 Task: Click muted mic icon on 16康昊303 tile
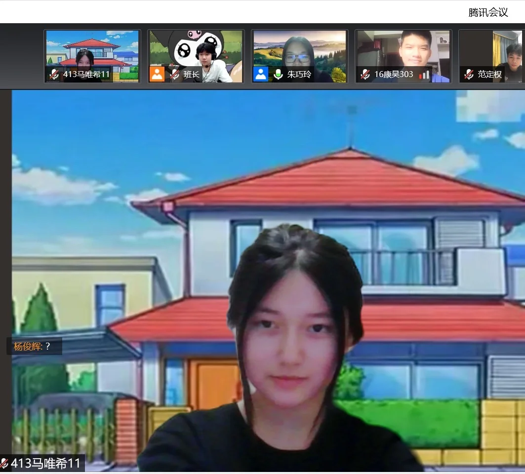click(365, 75)
